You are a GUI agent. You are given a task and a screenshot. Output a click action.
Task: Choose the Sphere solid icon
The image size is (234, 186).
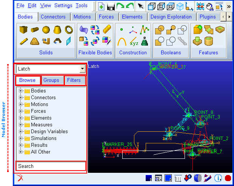[46, 30]
